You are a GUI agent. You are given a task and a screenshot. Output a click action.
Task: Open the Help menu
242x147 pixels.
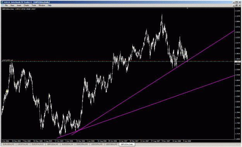tap(50, 5)
